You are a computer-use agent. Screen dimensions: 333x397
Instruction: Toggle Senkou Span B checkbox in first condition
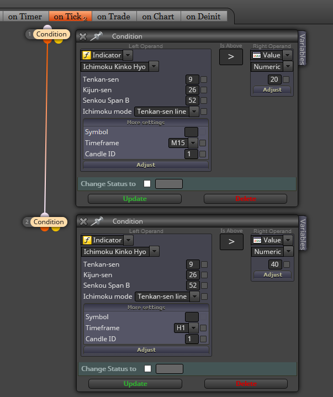204,100
